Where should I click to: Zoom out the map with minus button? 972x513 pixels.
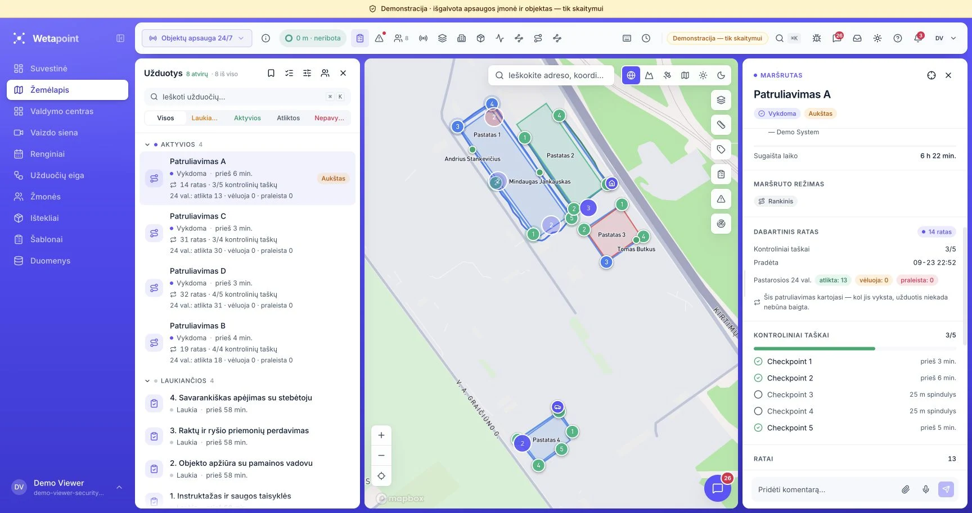tap(381, 456)
